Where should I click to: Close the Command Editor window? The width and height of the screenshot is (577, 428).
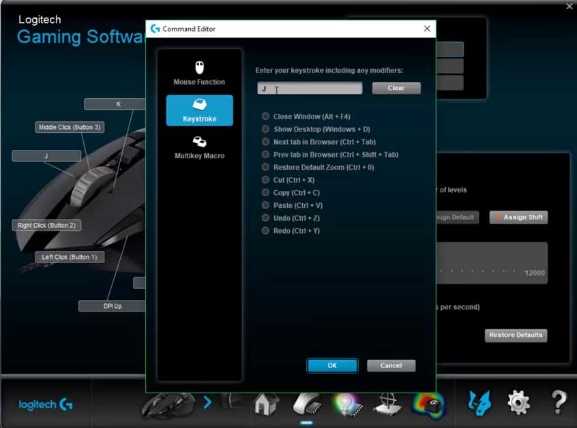pyautogui.click(x=427, y=29)
